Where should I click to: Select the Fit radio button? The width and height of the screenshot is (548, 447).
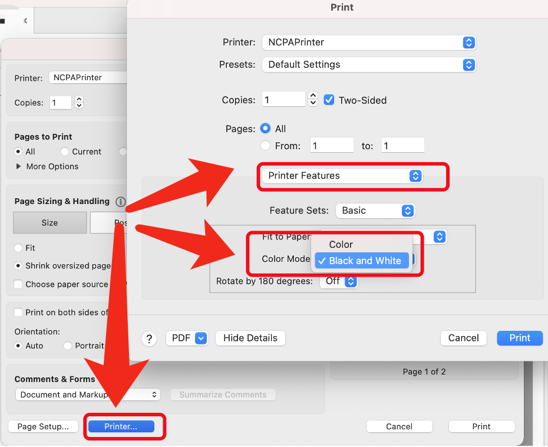coord(18,248)
